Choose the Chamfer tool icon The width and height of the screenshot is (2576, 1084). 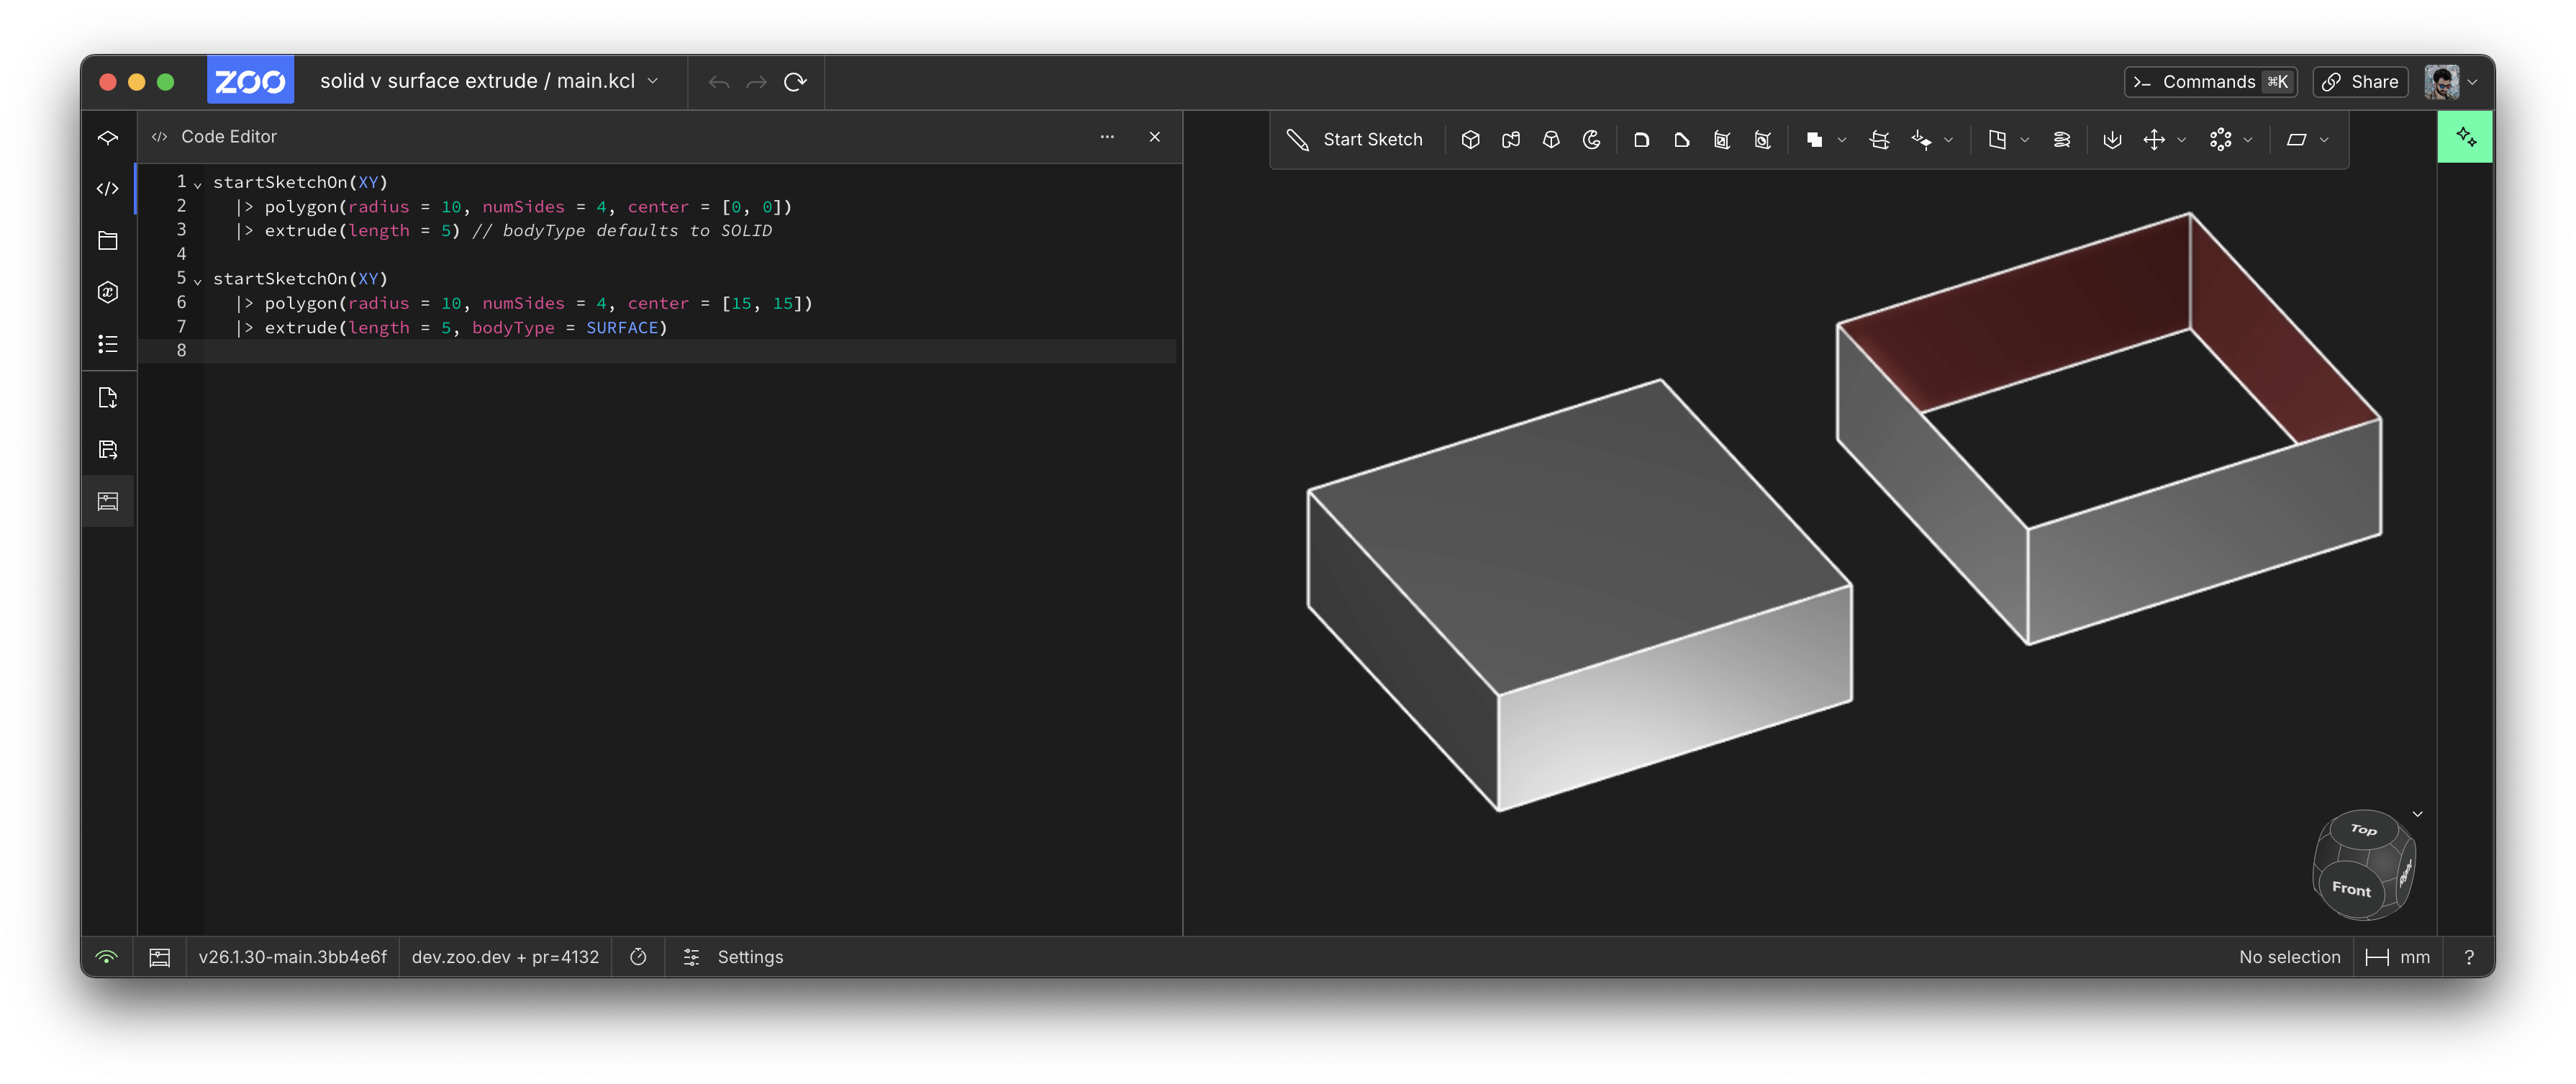pyautogui.click(x=1681, y=140)
